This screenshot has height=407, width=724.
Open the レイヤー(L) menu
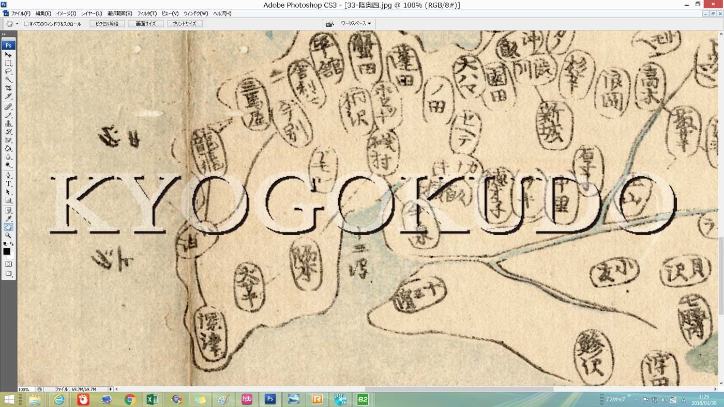pyautogui.click(x=92, y=13)
